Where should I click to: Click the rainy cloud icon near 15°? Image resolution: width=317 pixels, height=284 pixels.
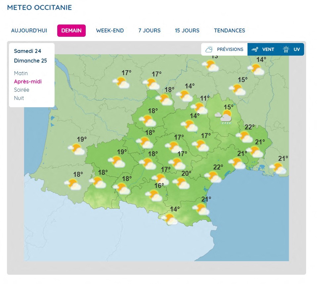coord(224,116)
